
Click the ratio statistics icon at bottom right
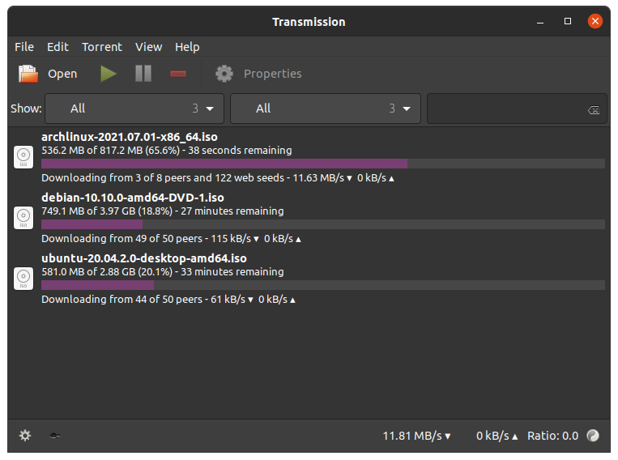click(x=593, y=436)
